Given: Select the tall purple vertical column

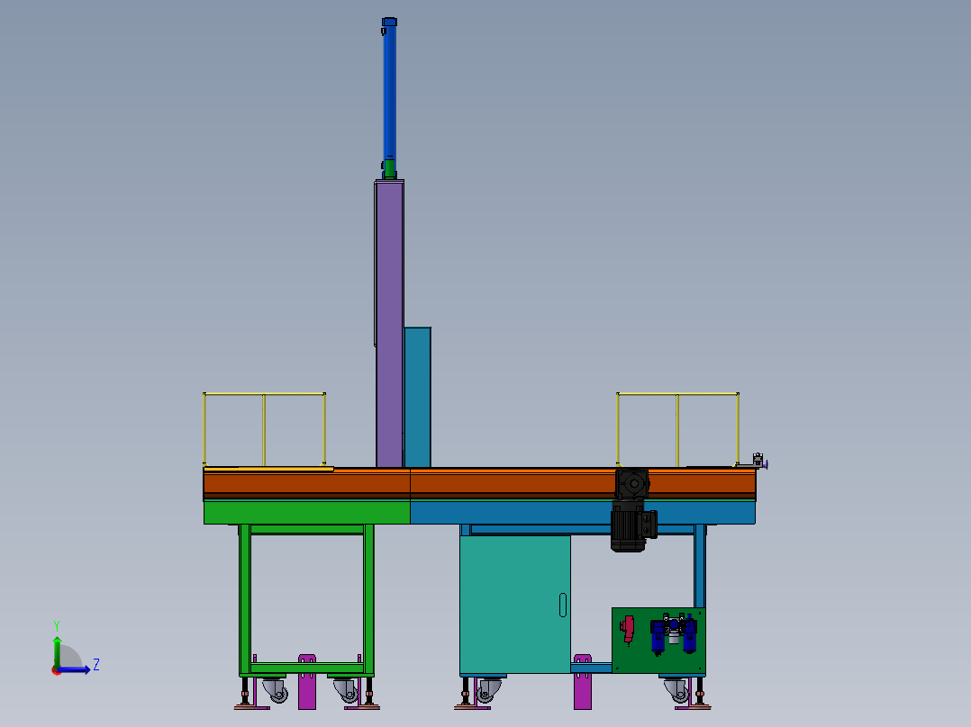Looking at the screenshot, I should point(389,324).
